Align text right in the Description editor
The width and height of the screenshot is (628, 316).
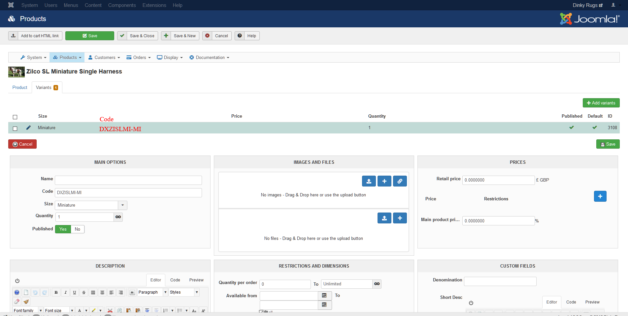pos(121,292)
